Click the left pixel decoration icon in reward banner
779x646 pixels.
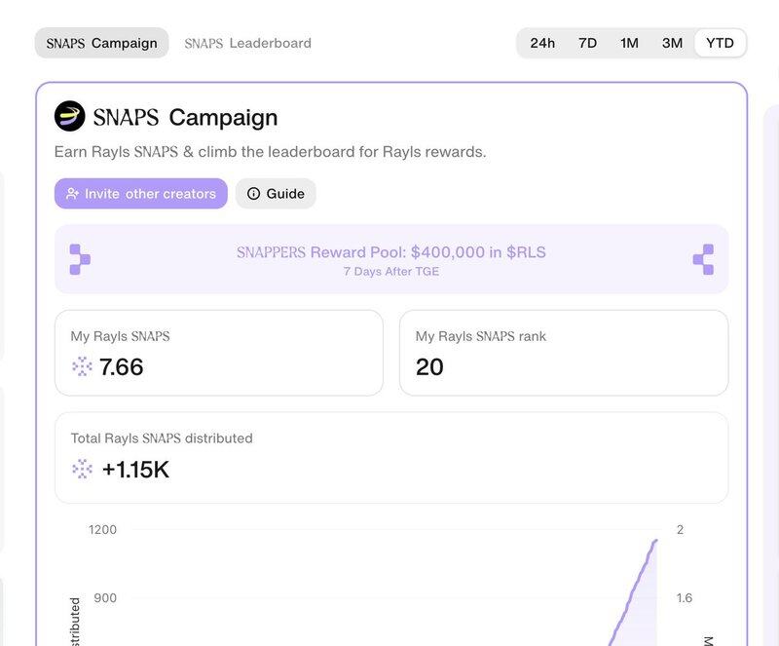[x=80, y=259]
